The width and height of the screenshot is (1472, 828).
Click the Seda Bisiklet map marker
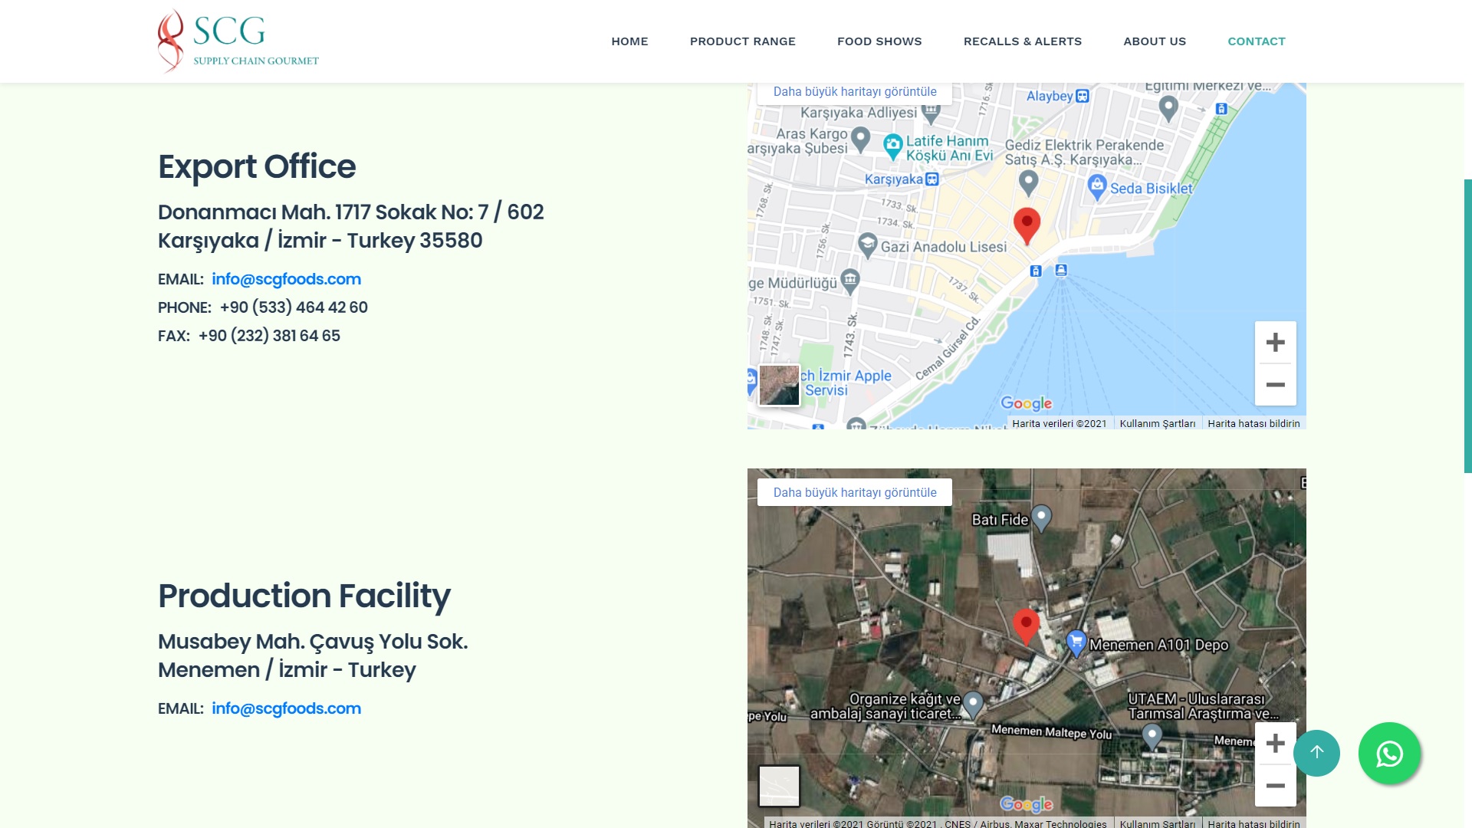click(1097, 186)
